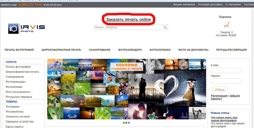Open Фотоальбомы in sidebar goods
Screen dimensions: 254x128
(15, 112)
